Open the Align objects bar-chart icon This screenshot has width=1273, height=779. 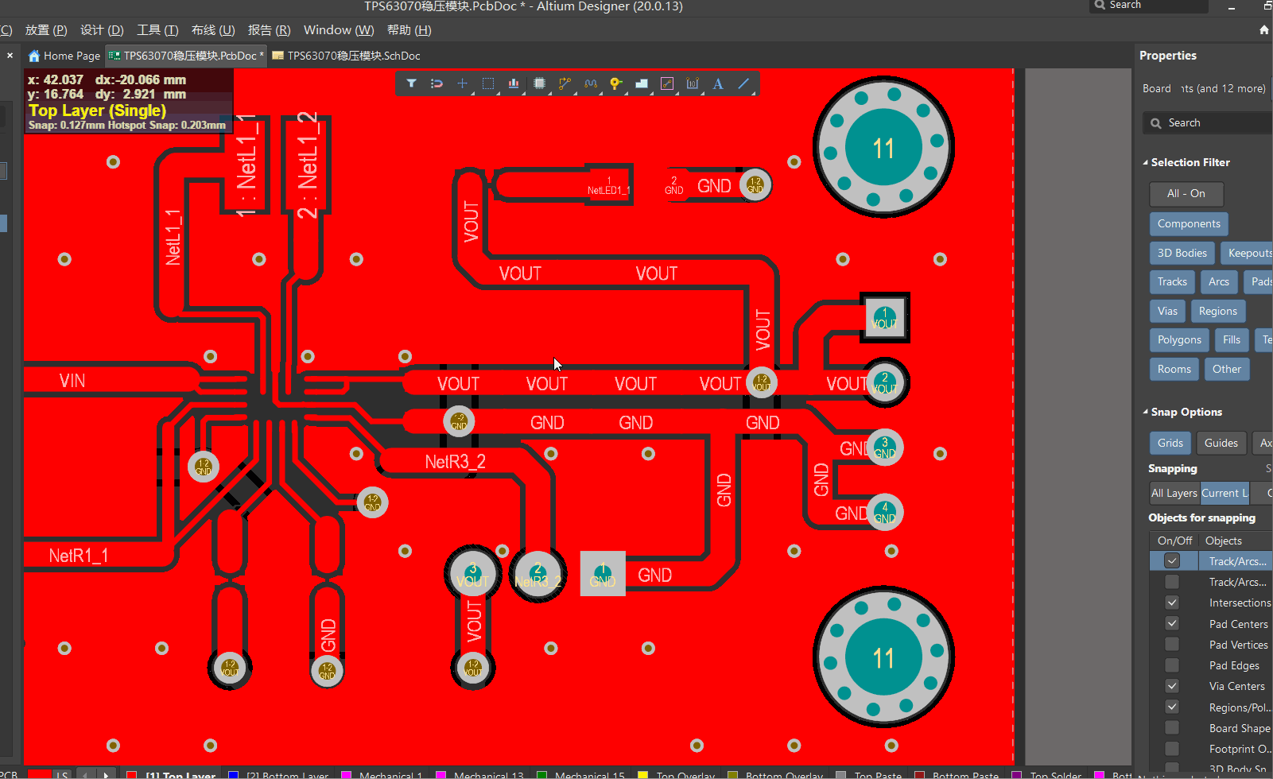514,83
